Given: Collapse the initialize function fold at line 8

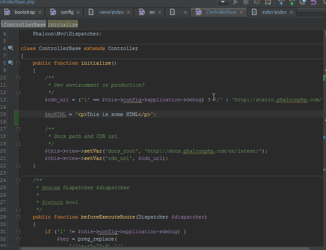Looking at the screenshot, I should pyautogui.click(x=18, y=63).
